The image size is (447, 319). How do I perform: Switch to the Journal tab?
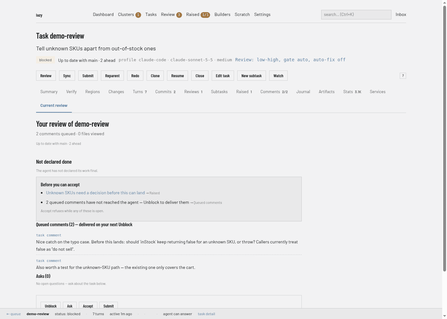tap(303, 92)
